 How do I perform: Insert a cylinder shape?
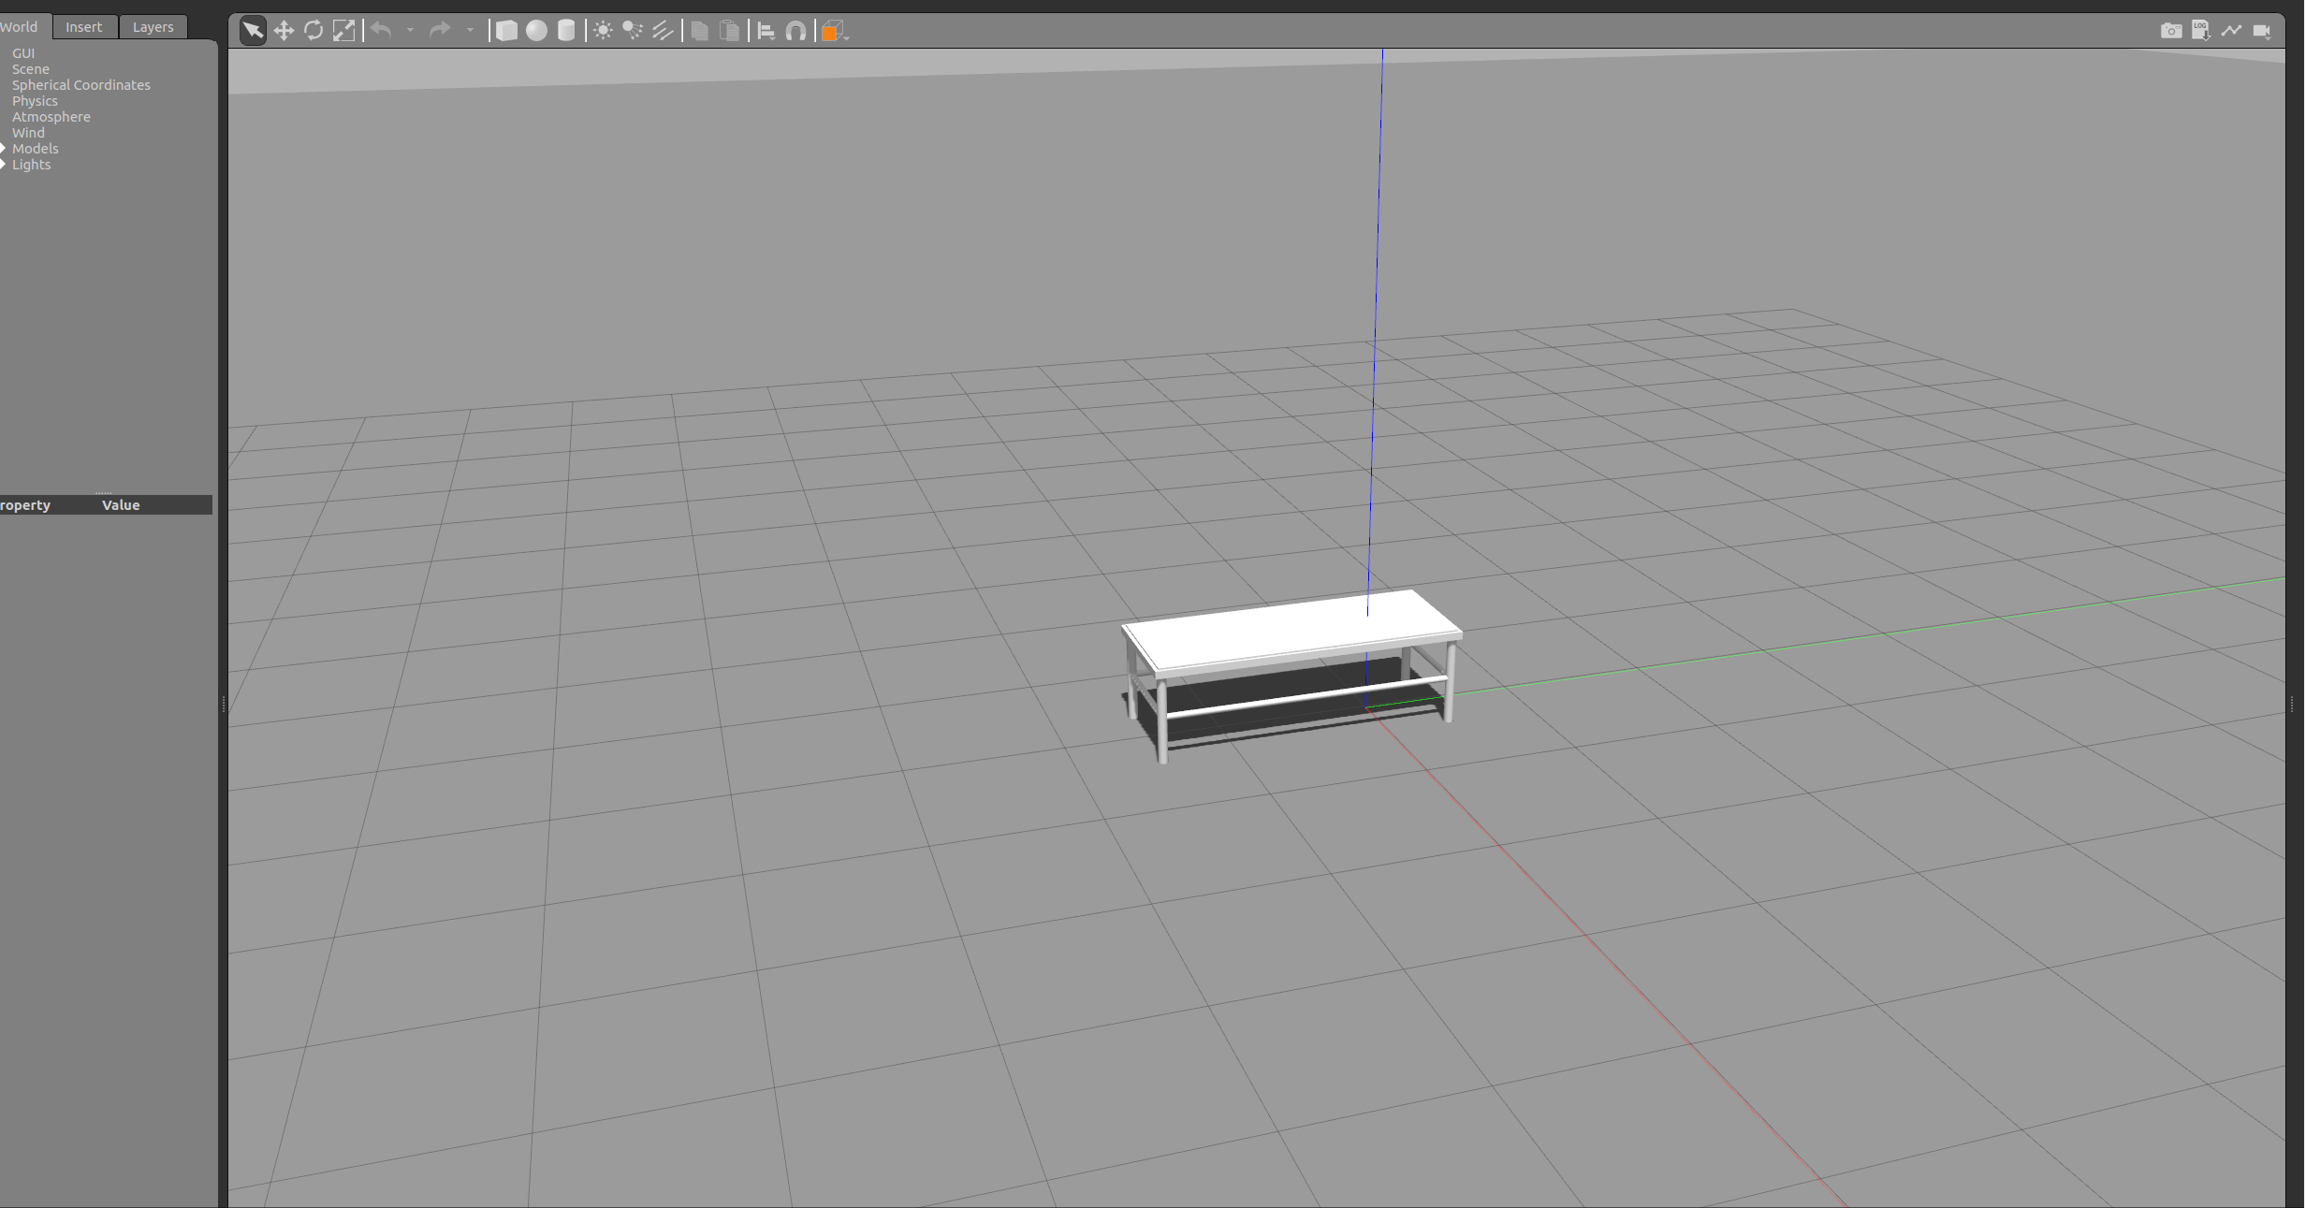(x=566, y=31)
